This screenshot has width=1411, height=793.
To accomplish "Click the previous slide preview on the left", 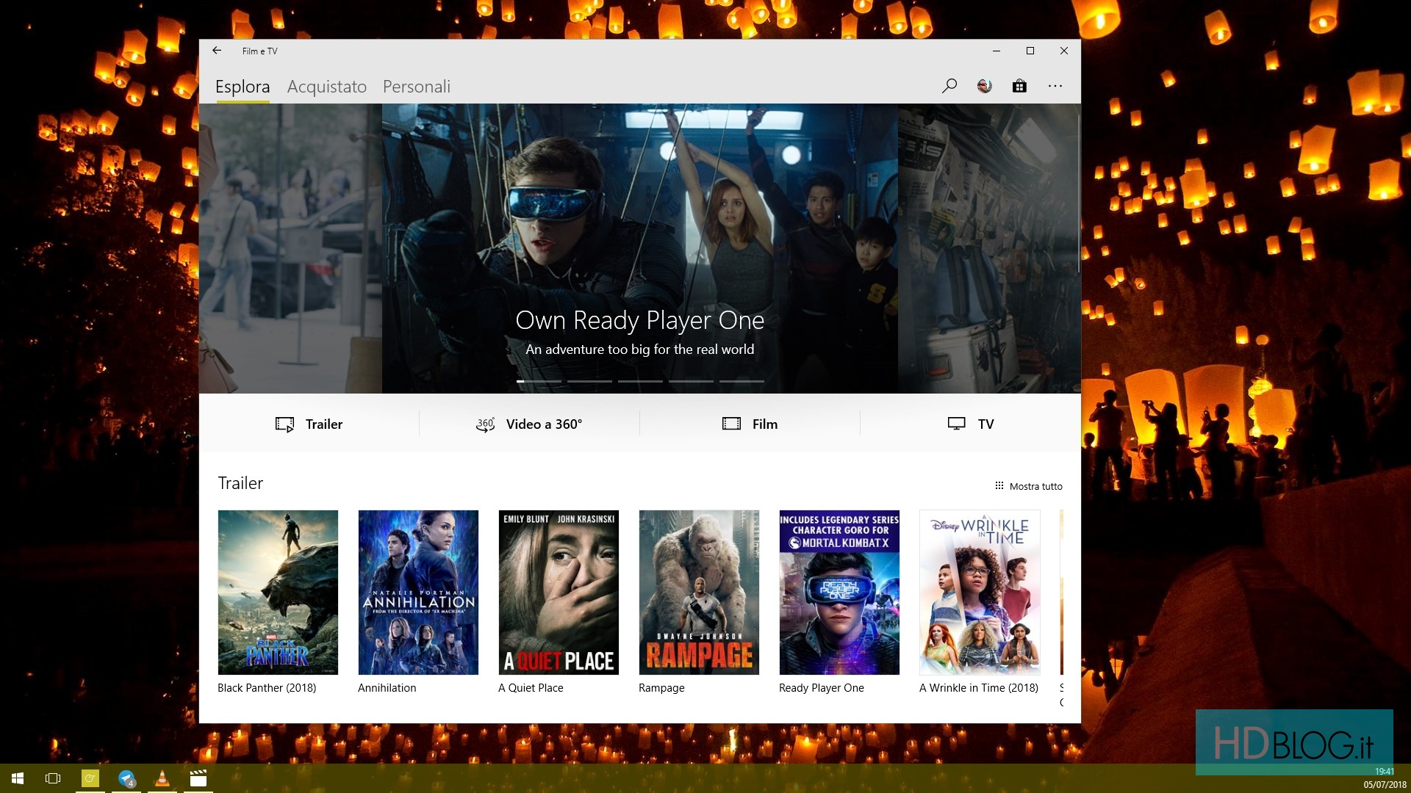I will [290, 248].
